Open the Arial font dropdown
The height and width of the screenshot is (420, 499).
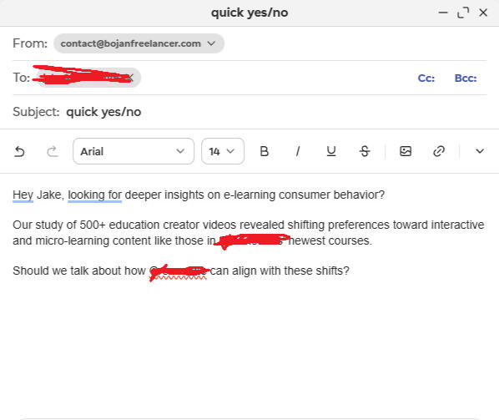134,151
